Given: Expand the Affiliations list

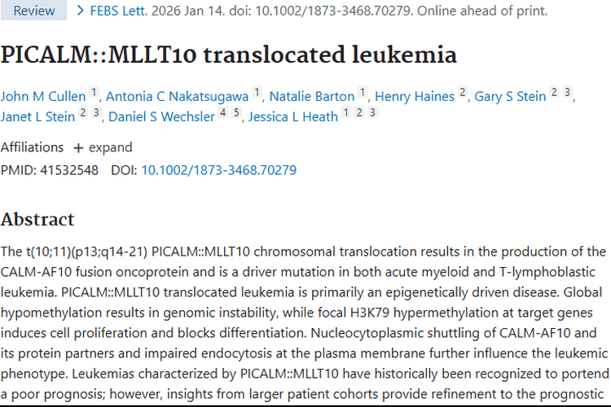Looking at the screenshot, I should (x=102, y=147).
